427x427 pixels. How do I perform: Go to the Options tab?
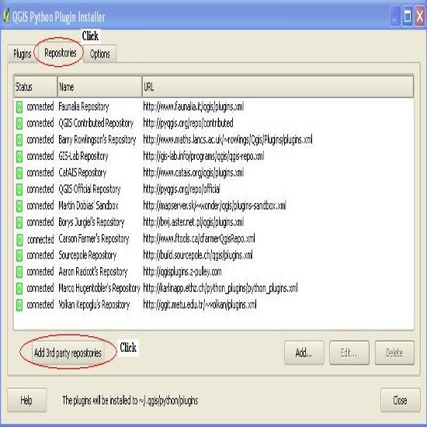[99, 54]
